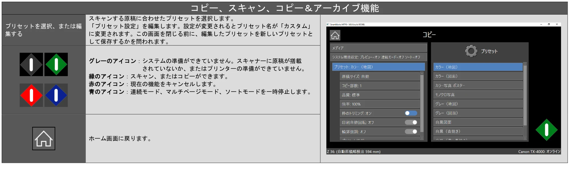Viewport: 570px width, 193px height.
Task: Click the プリセットを選択、または編集する cell
Action: [44, 30]
